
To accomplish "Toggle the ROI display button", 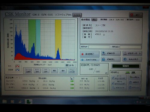I will coord(37,71).
